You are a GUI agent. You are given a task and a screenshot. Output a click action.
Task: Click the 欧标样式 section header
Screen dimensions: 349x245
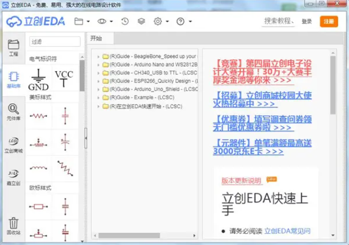(x=40, y=188)
